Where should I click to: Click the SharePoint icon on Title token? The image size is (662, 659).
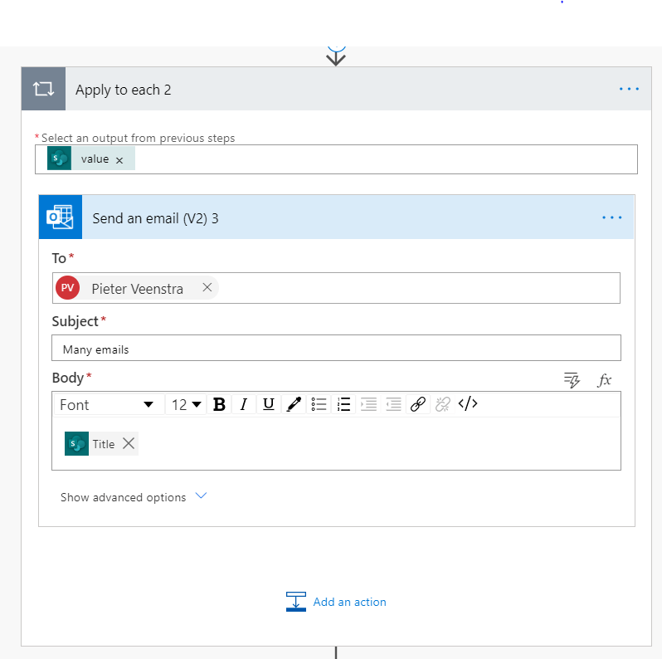[76, 443]
